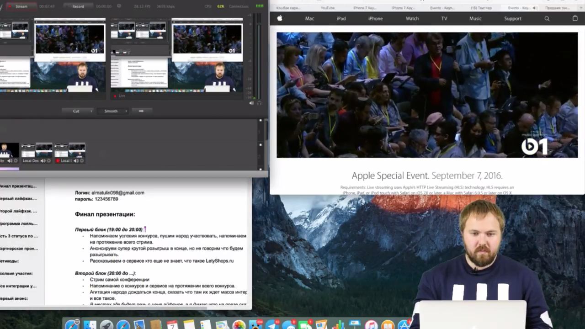Open settings gear of webcam shot
Image resolution: width=585 pixels, height=329 pixels.
pos(16,161)
